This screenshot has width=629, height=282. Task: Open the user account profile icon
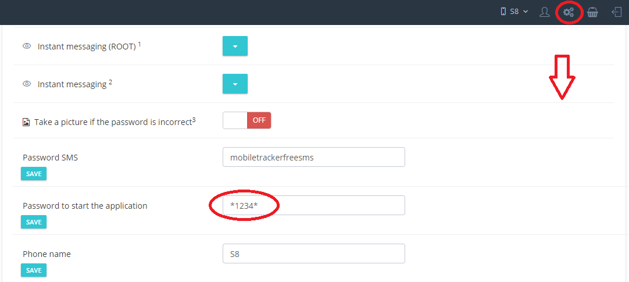[x=544, y=12]
